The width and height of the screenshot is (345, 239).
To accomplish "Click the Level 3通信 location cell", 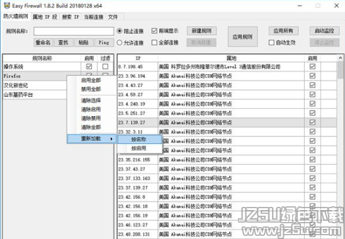I will [231, 67].
